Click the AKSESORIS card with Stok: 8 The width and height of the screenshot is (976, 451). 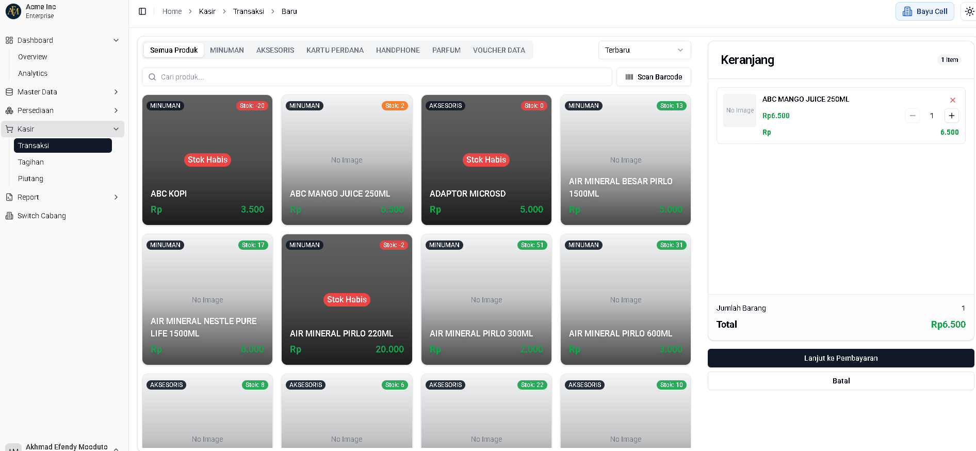[x=207, y=411]
